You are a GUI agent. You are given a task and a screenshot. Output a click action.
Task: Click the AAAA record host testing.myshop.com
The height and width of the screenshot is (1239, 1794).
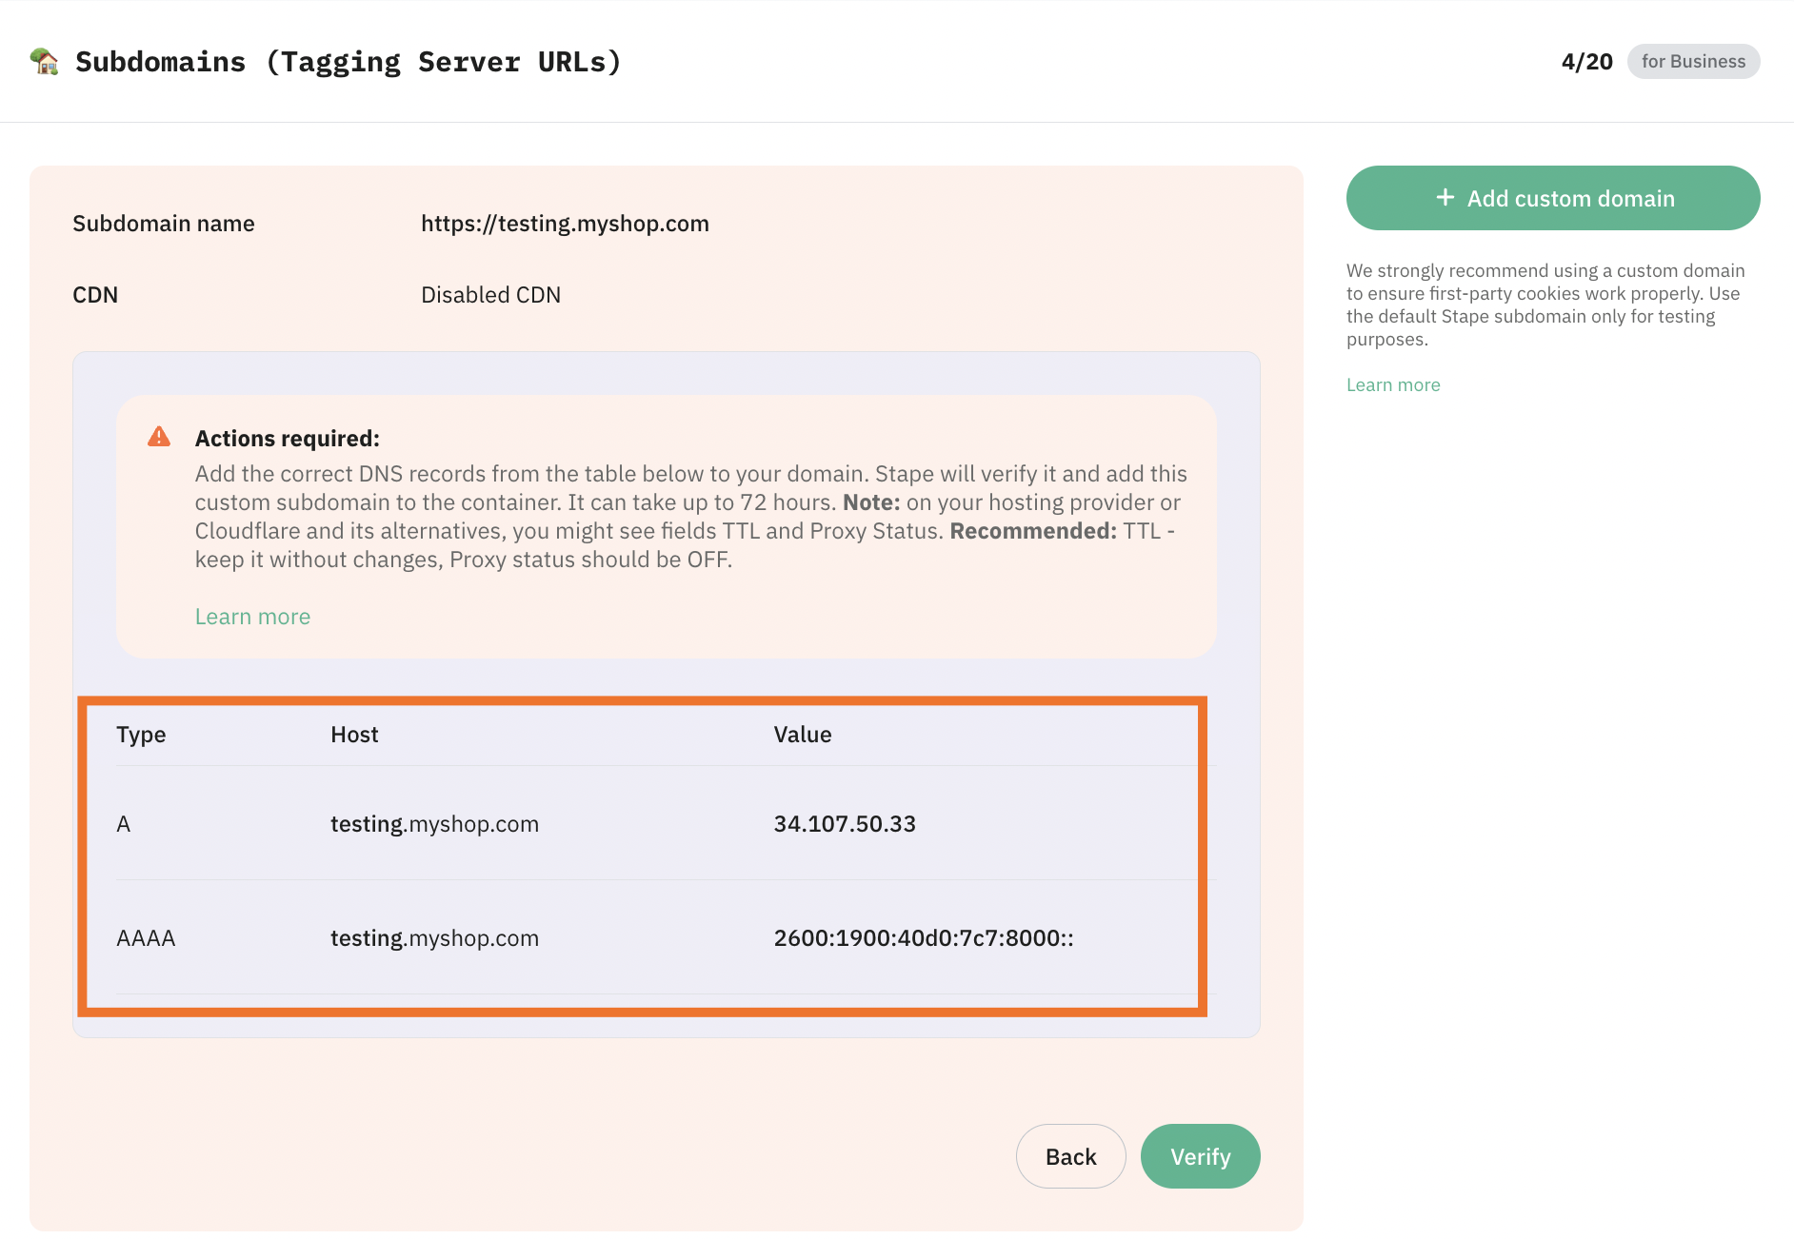(x=434, y=938)
